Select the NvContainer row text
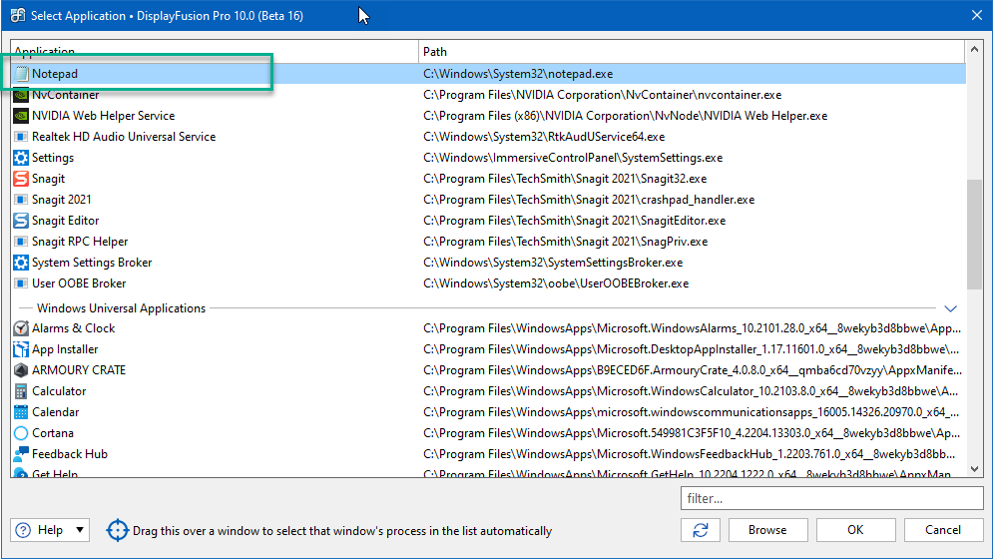Viewport: 993px width, 559px height. [x=65, y=95]
